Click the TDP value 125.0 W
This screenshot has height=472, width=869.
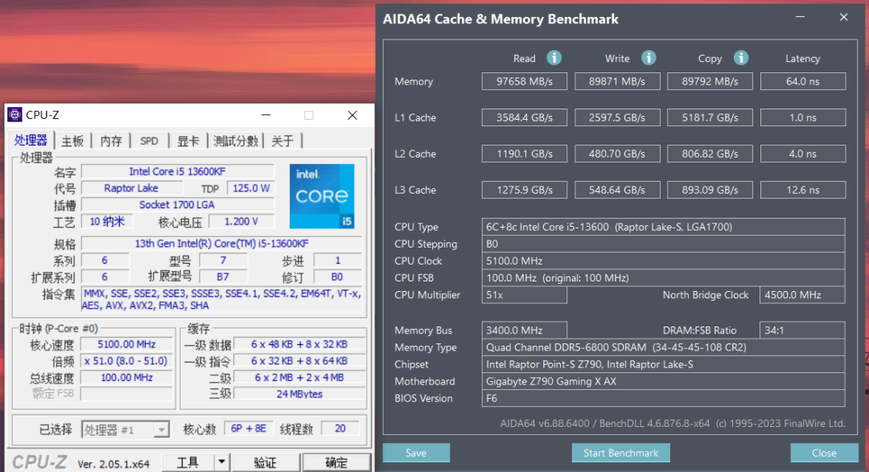point(251,188)
